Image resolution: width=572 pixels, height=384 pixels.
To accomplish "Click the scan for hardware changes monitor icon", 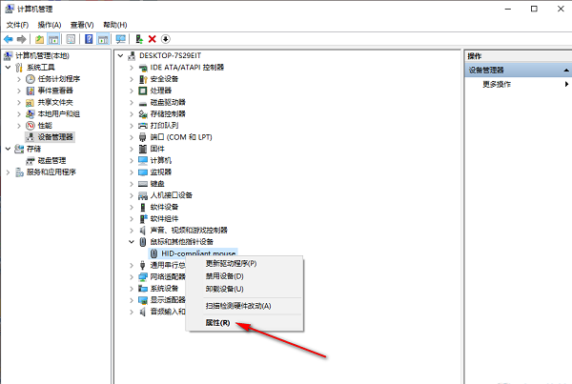I will point(120,39).
